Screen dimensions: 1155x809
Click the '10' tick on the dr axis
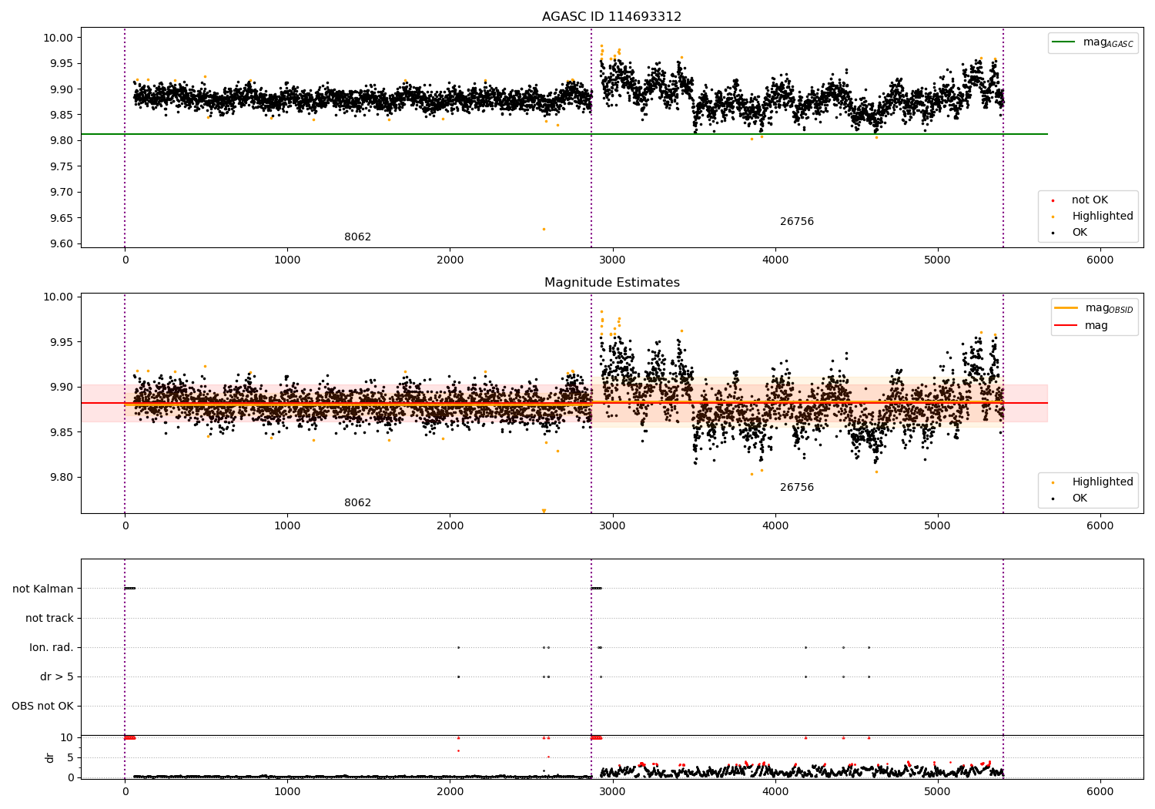coord(67,737)
